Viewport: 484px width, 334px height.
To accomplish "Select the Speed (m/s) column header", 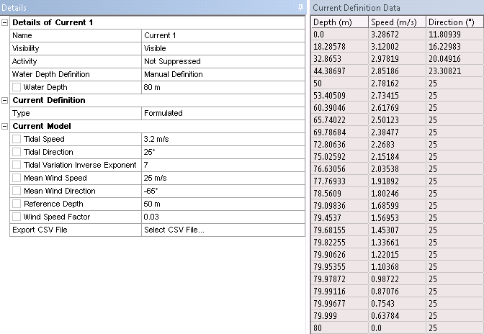I will (396, 22).
